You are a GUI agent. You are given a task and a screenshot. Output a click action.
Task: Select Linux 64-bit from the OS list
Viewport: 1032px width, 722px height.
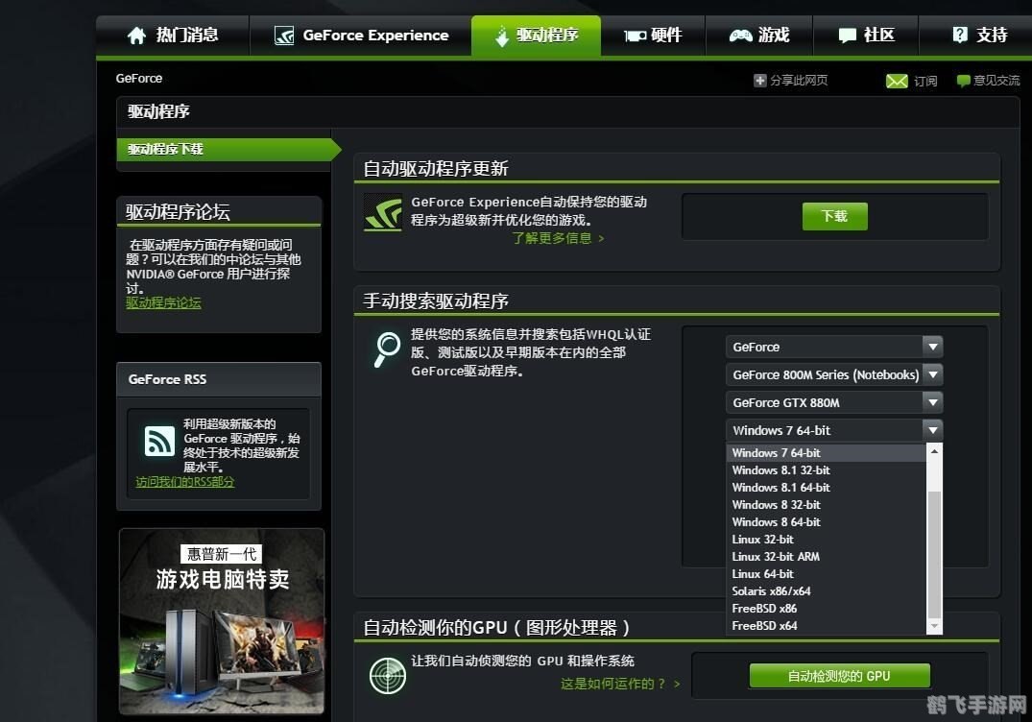(762, 573)
